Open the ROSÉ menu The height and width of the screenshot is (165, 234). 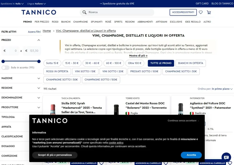pos(108,22)
